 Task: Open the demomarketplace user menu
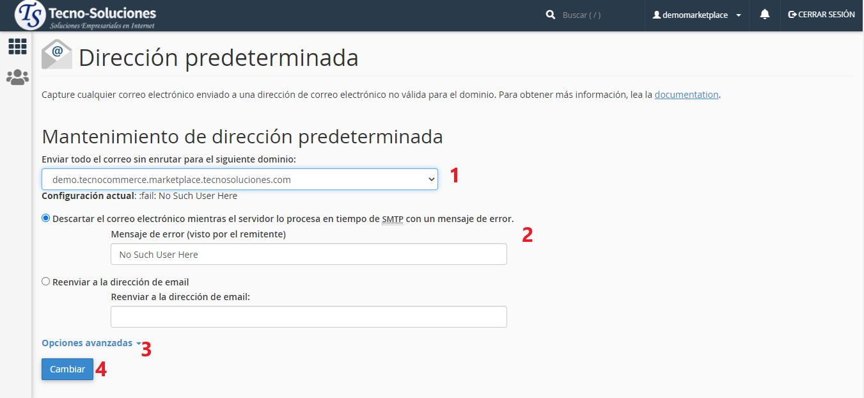pos(696,15)
